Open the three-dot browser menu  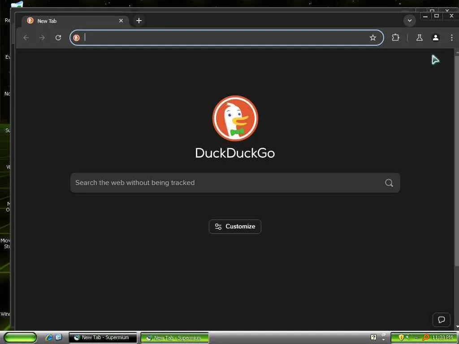pos(452,38)
